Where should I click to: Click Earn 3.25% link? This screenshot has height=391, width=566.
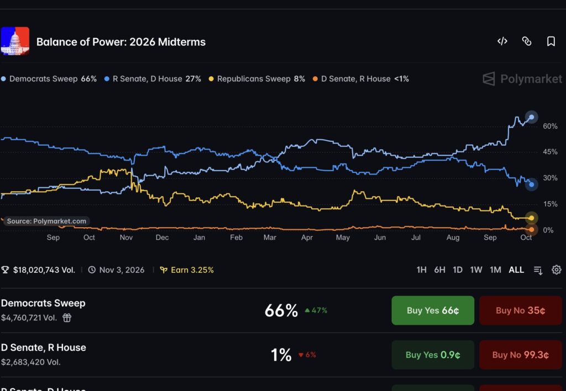point(188,270)
